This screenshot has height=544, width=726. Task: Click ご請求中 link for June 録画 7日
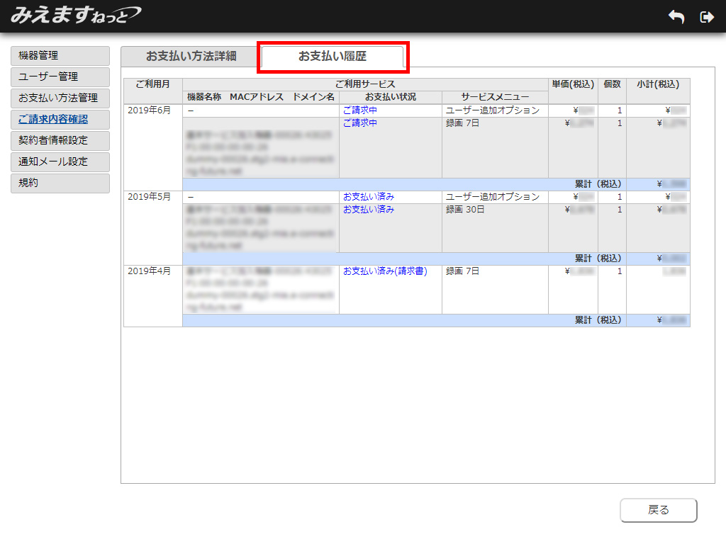point(360,123)
